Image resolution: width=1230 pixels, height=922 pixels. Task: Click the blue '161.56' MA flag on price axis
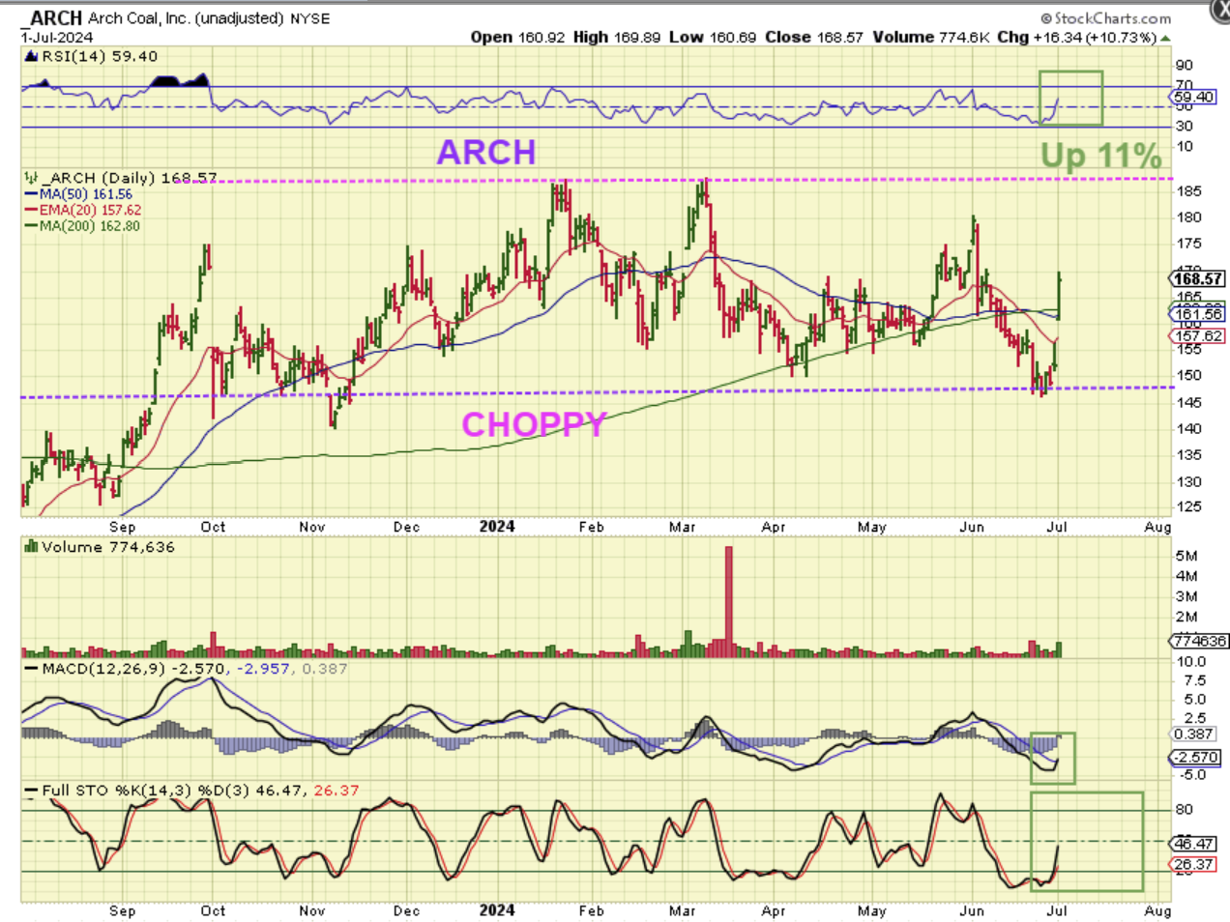(x=1197, y=314)
